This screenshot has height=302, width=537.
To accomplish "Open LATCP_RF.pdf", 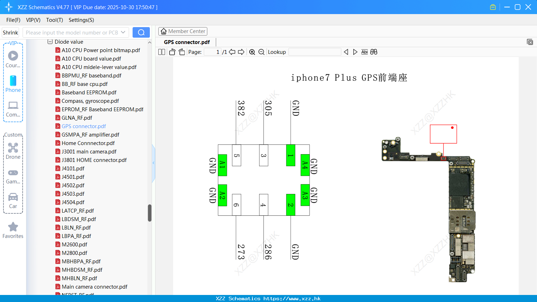I will coord(78,211).
